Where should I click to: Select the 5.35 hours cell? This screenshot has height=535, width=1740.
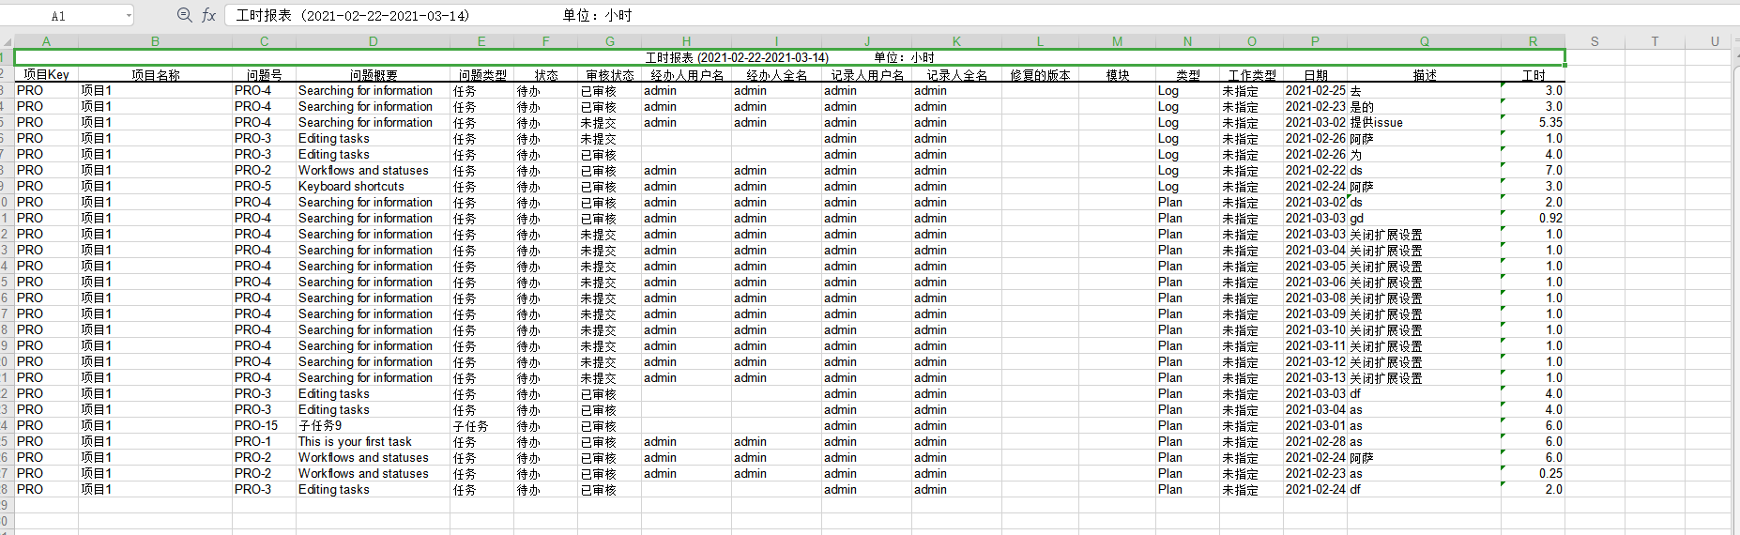pos(1533,122)
